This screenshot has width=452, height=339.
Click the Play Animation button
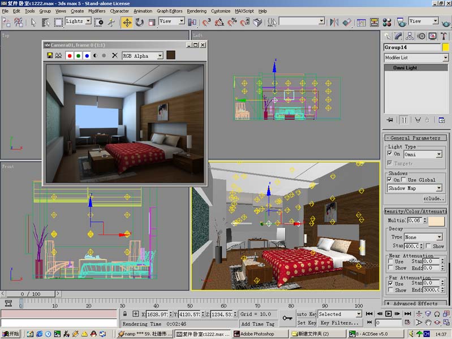(x=389, y=314)
